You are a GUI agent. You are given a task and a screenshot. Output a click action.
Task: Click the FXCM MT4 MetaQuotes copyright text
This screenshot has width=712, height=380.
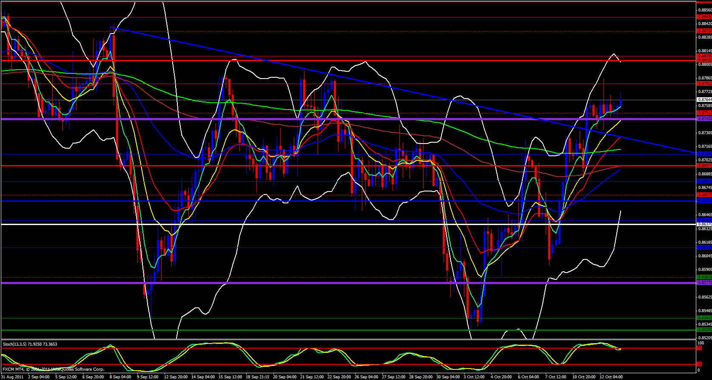pos(53,369)
